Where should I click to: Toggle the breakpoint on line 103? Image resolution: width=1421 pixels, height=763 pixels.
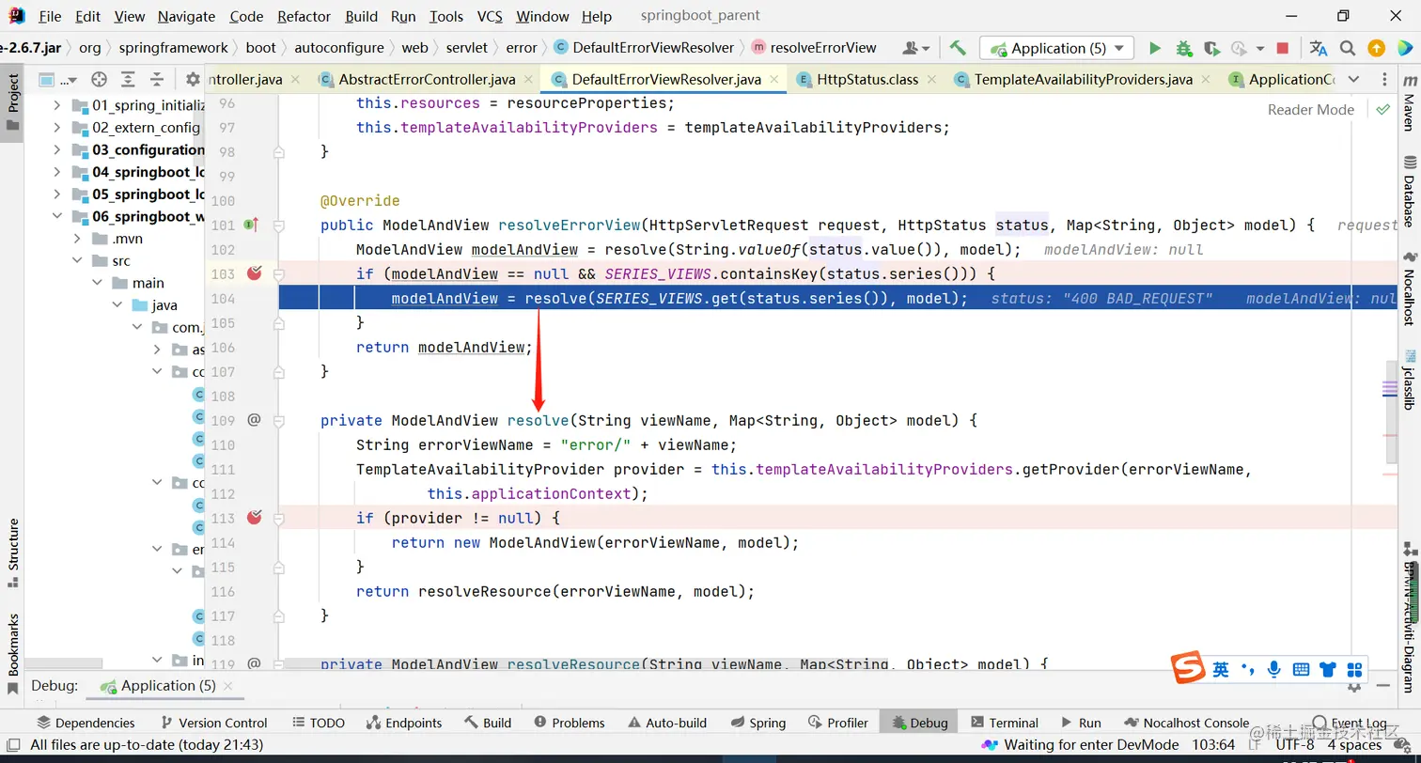[x=254, y=273]
